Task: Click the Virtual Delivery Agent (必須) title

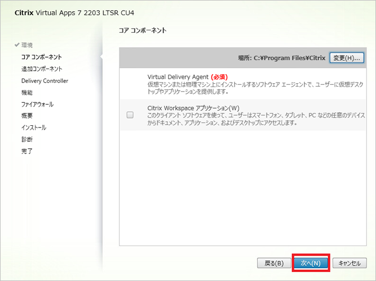Action: [x=188, y=77]
